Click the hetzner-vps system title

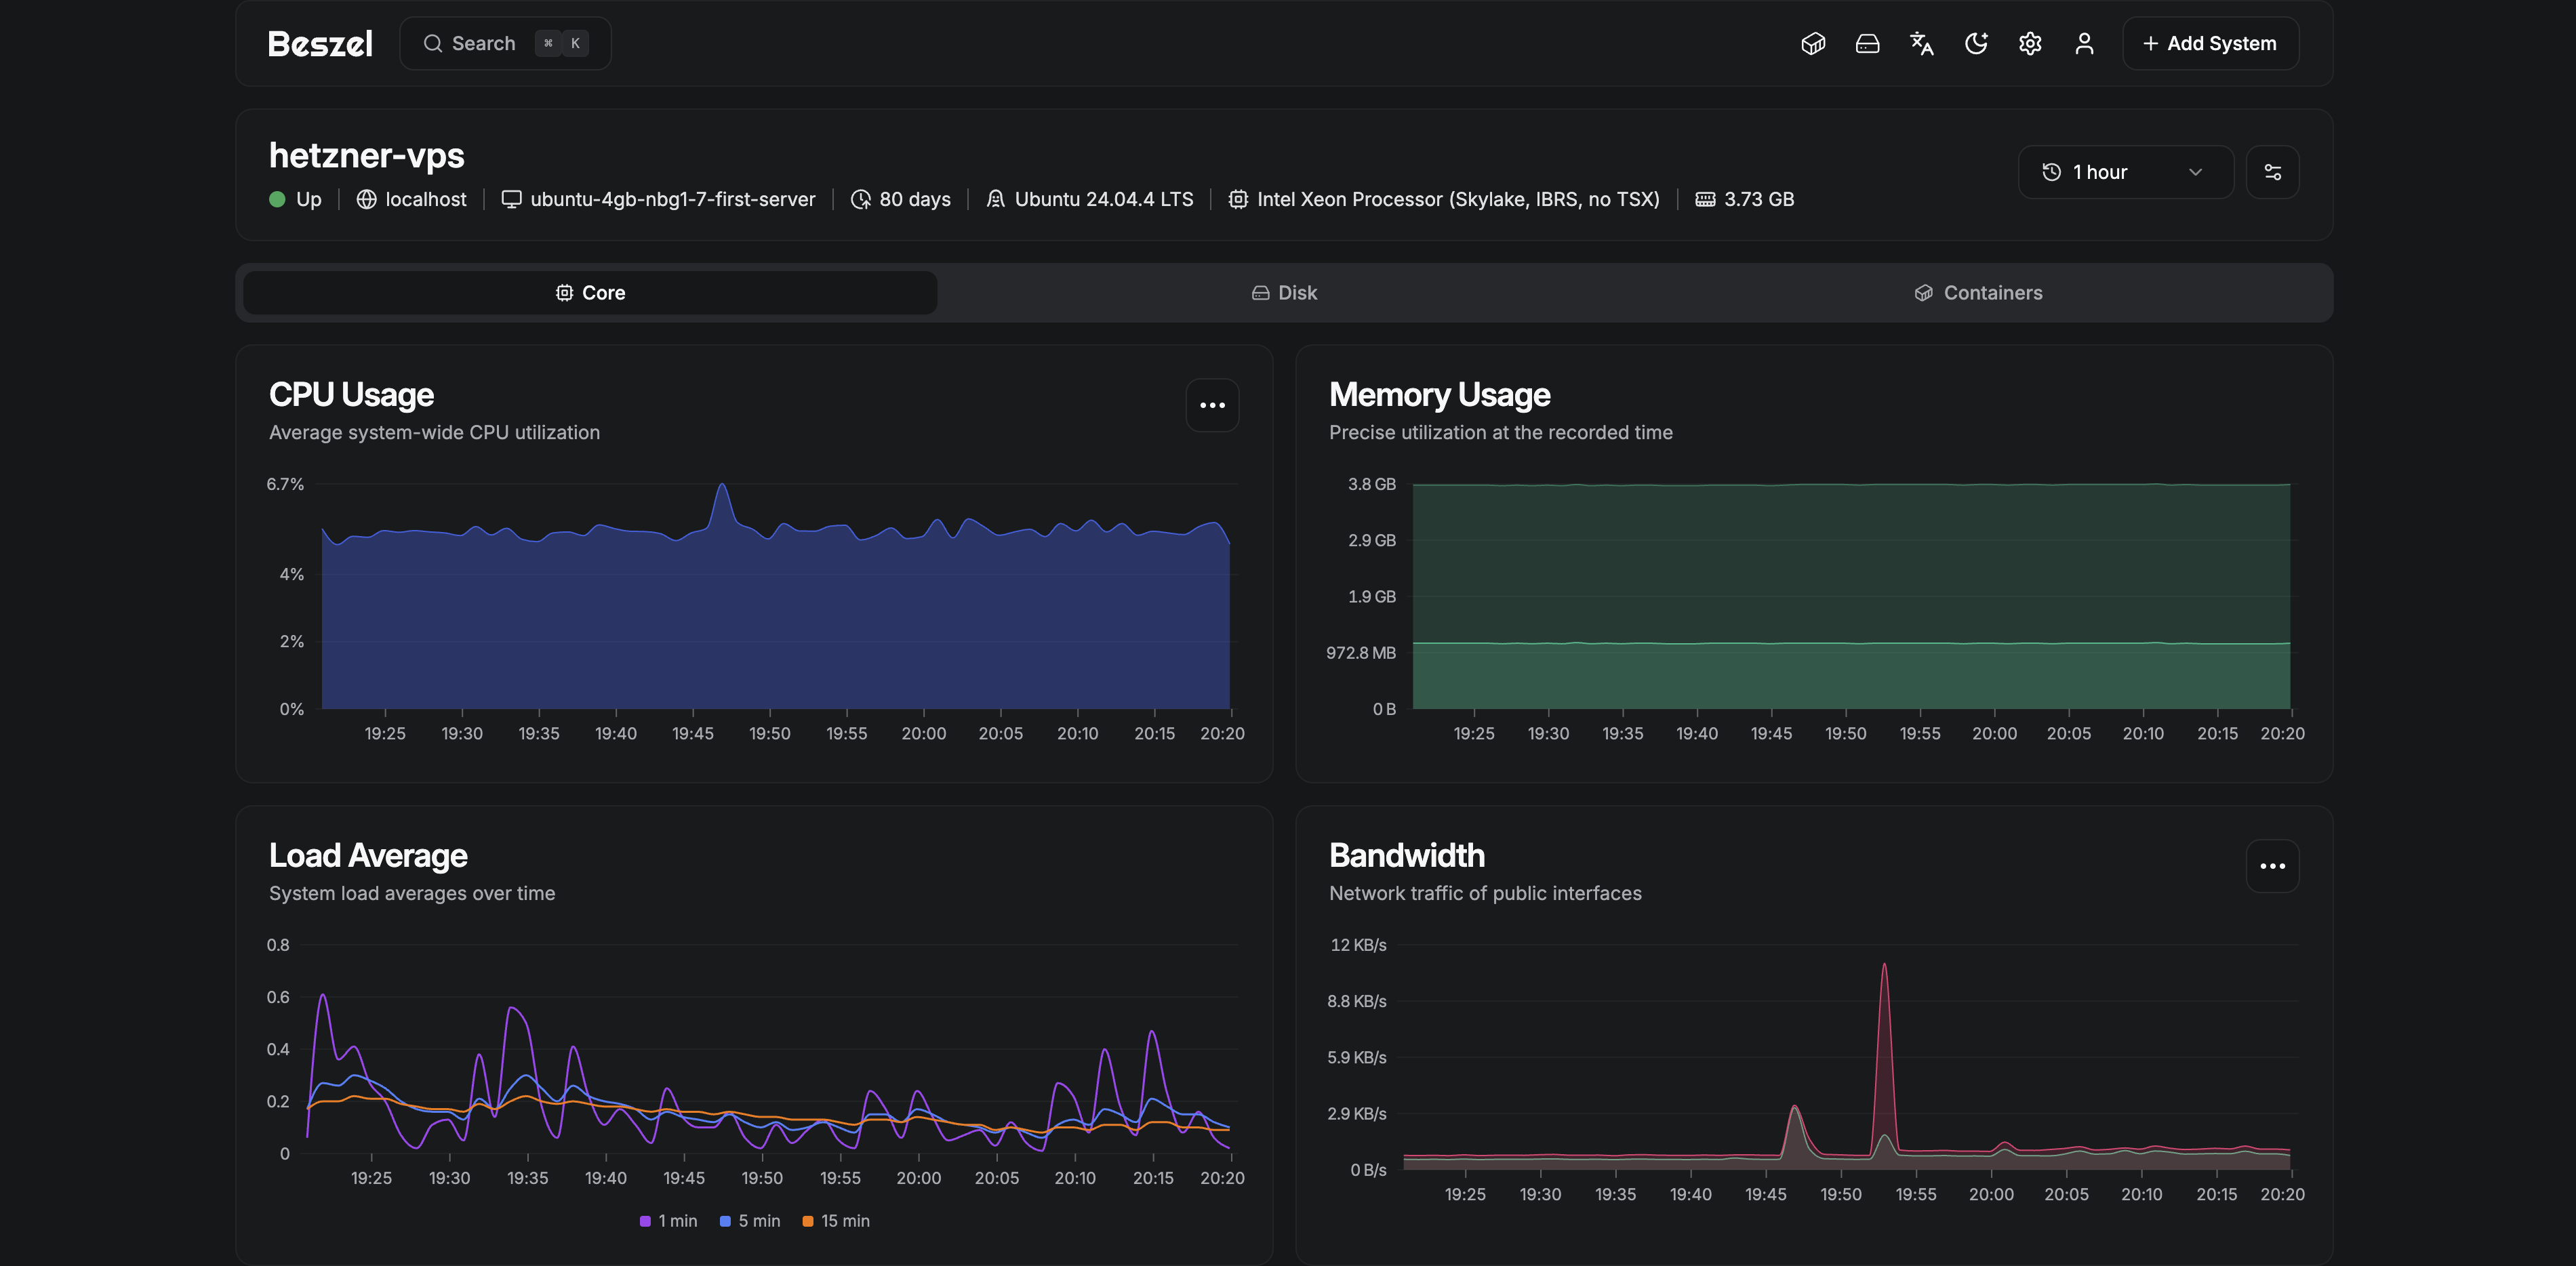(x=366, y=156)
